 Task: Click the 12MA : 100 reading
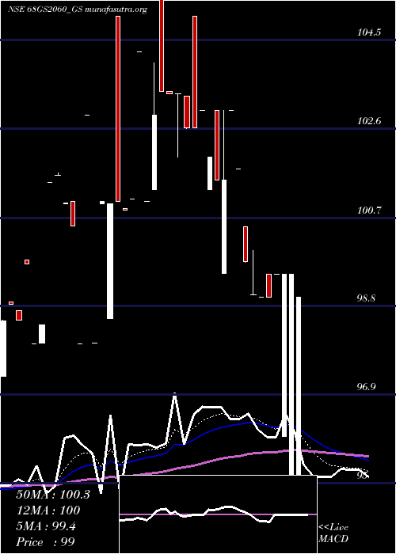[x=48, y=510]
